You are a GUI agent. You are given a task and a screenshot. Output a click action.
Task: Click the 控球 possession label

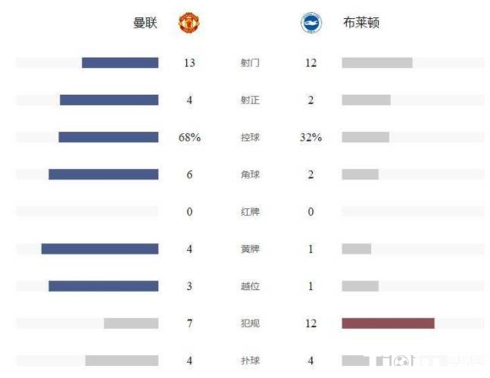click(x=250, y=137)
